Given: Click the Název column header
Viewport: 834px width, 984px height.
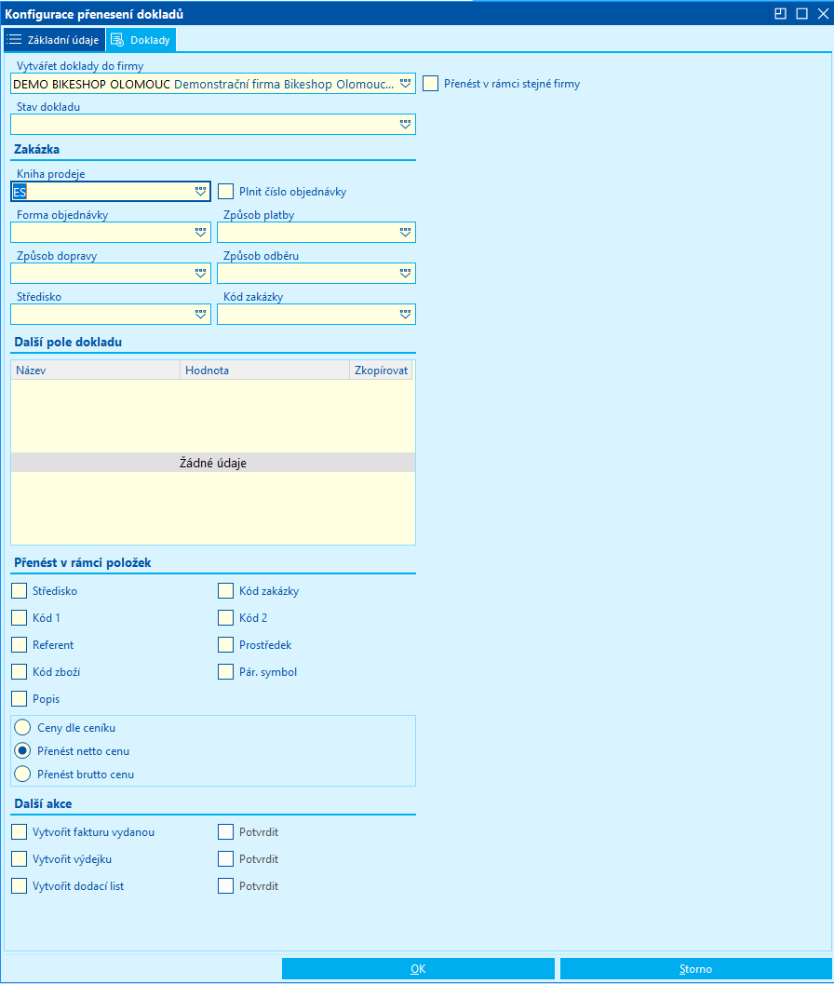Looking at the screenshot, I should pyautogui.click(x=95, y=371).
